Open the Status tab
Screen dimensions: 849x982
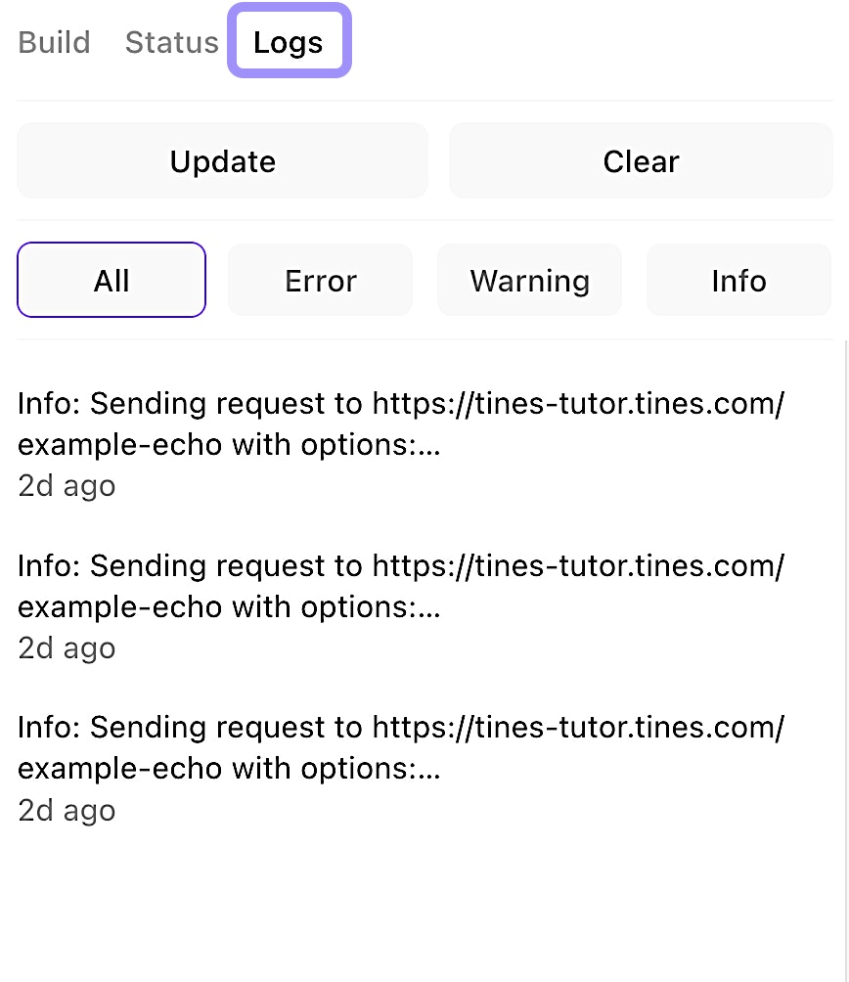click(171, 43)
